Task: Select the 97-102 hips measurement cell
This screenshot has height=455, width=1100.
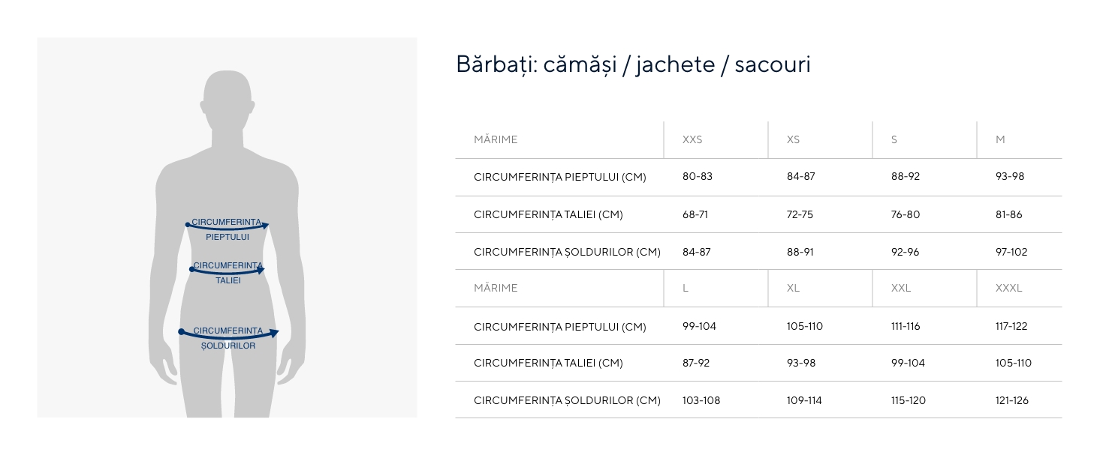Action: [1011, 252]
